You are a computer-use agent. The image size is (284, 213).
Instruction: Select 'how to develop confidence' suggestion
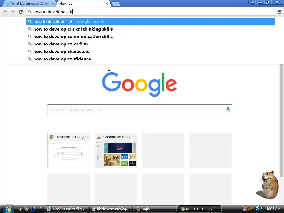pos(151,59)
